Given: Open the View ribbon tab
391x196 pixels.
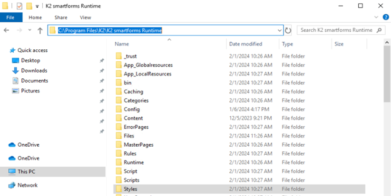Looking at the screenshot, I should coord(85,18).
